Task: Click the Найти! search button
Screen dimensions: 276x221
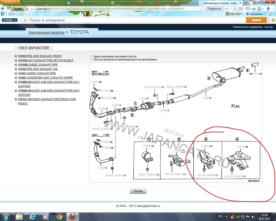Action: (256, 20)
